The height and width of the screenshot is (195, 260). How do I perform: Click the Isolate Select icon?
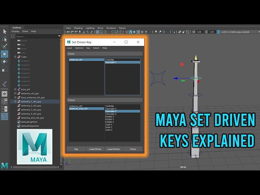[x=173, y=32]
